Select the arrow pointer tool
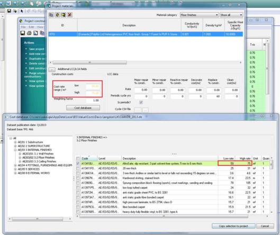280x235 pixels. [x=22, y=11]
